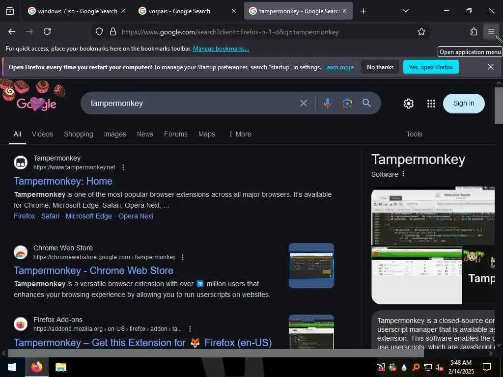Screen dimensions: 503x377
Task: Switch to Videos results
Action: (x=42, y=135)
